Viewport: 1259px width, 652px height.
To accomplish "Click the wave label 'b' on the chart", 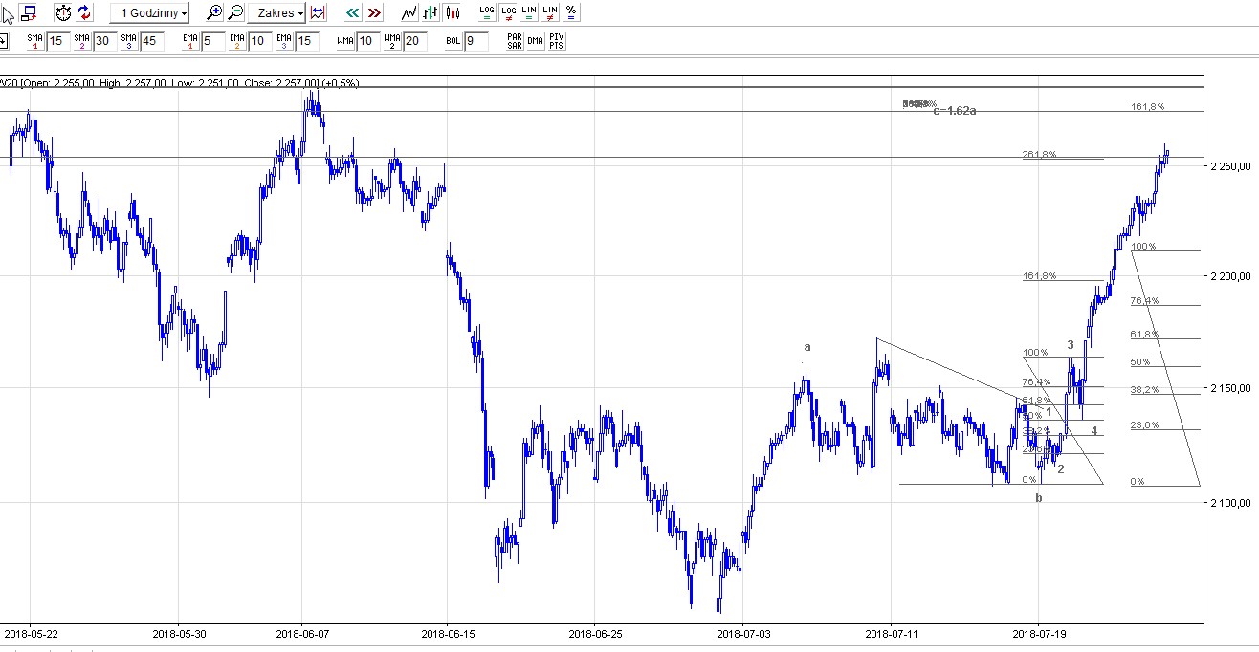I will click(x=1039, y=498).
